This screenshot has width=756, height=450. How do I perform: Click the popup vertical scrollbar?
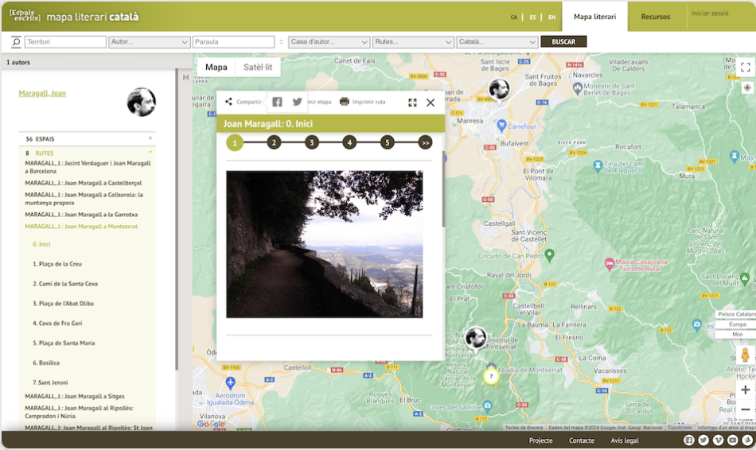click(443, 189)
